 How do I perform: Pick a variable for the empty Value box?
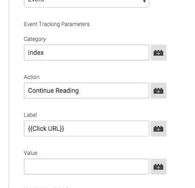pyautogui.click(x=158, y=167)
